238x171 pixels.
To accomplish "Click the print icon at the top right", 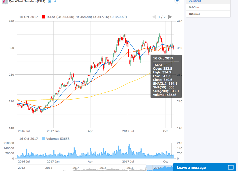I will click(177, 1).
